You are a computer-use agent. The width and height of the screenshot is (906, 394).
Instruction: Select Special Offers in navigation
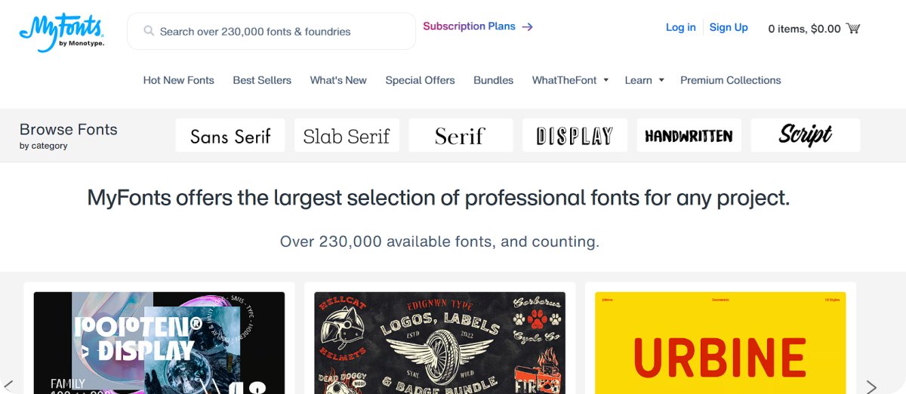pos(420,80)
